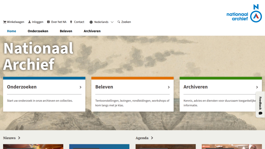Open the Over het NA link

point(59,22)
